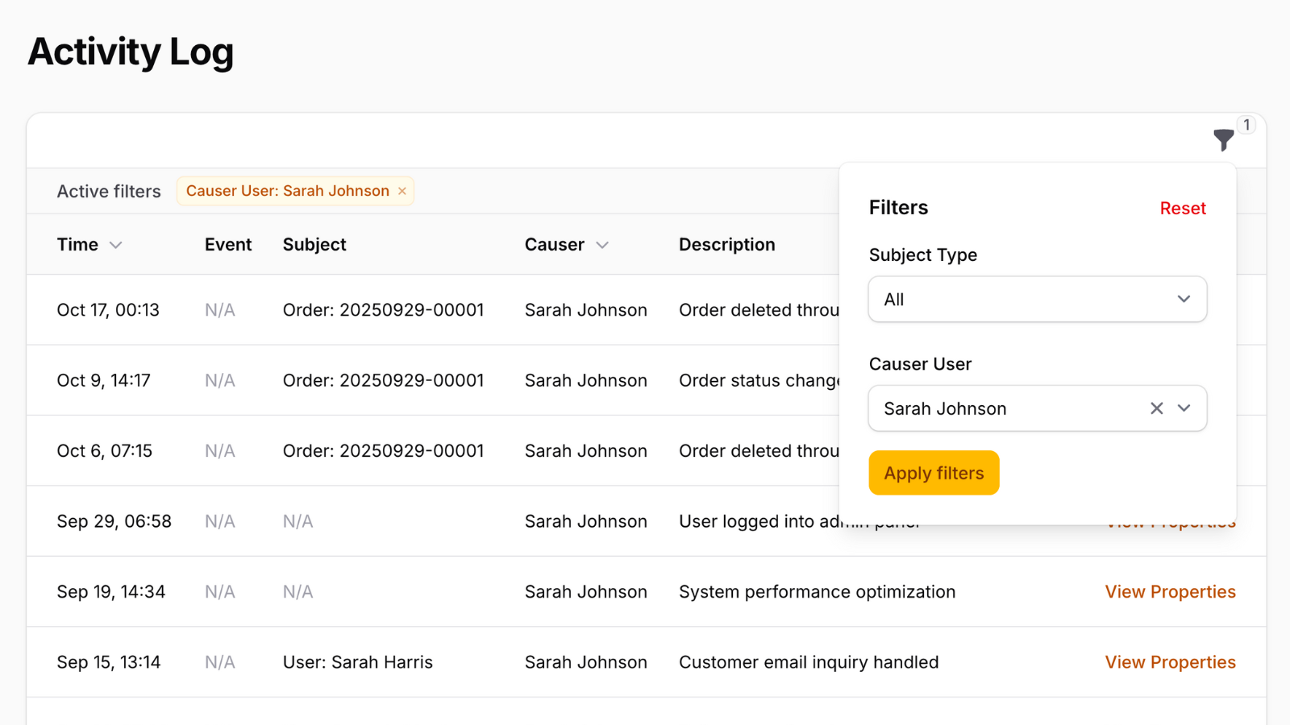Select the Oct 17, 00:13 log row
1290x725 pixels.
tap(108, 310)
